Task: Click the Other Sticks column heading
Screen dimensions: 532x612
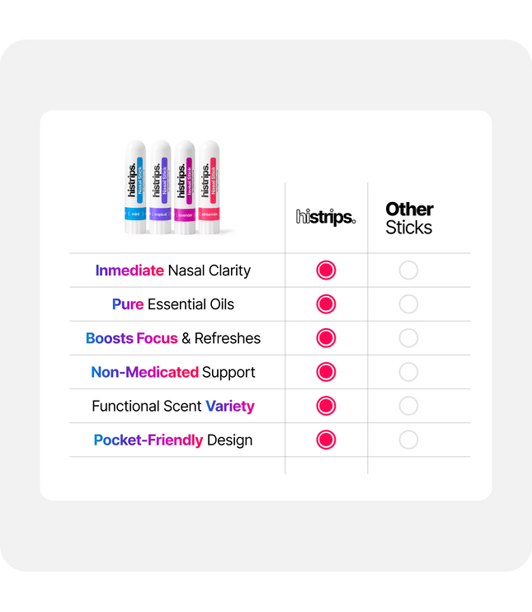Action: (x=409, y=219)
